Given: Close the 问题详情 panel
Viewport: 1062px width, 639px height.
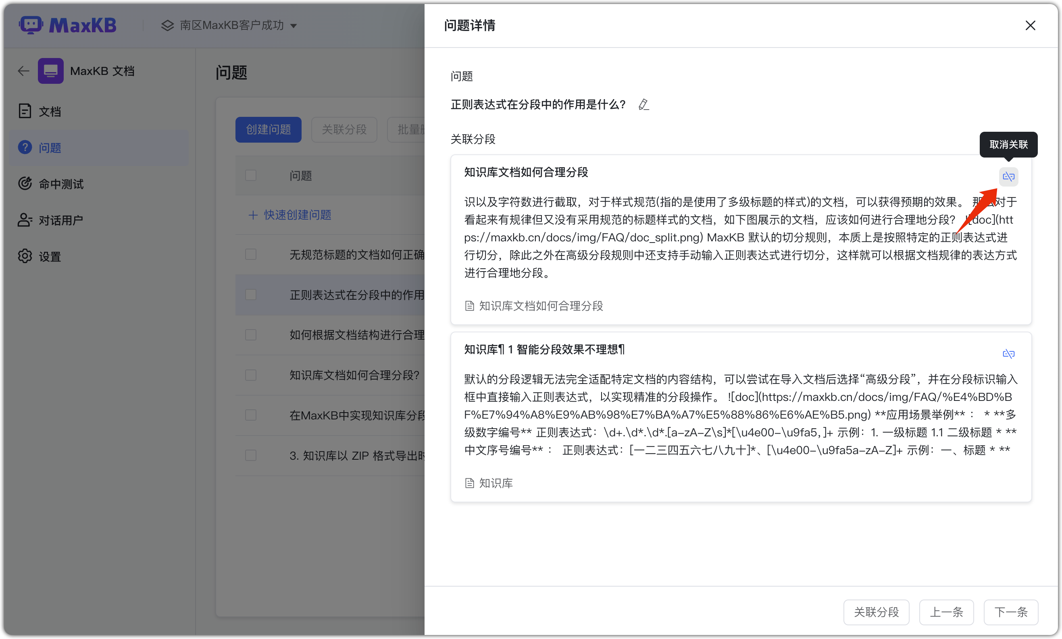Looking at the screenshot, I should pos(1030,25).
